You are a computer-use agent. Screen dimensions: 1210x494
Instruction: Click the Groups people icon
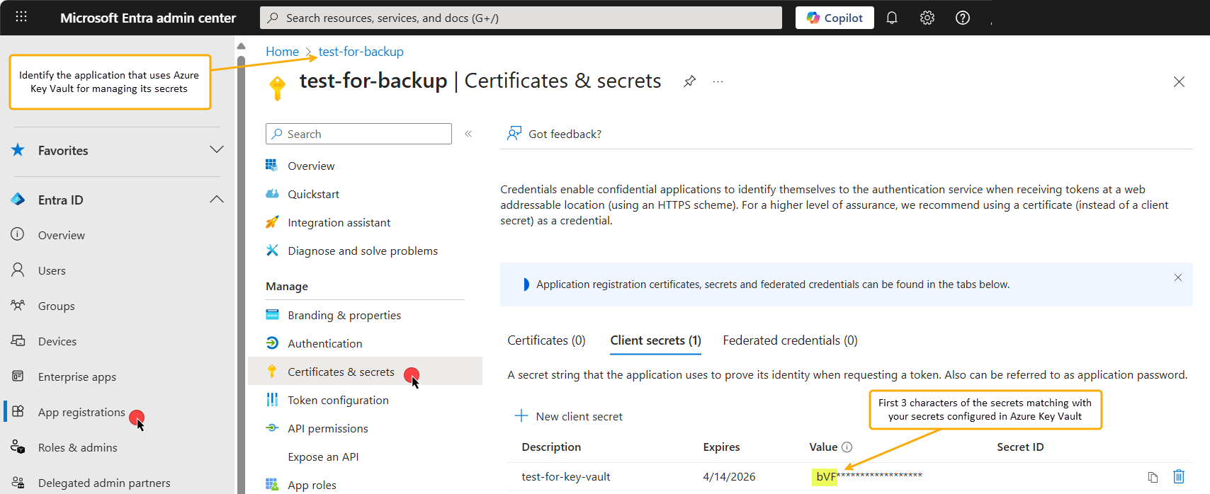[x=18, y=305]
